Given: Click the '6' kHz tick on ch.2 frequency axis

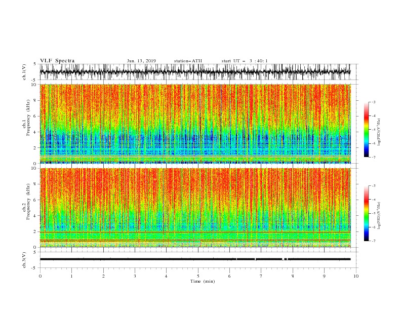Looking at the screenshot, I should (35, 200).
